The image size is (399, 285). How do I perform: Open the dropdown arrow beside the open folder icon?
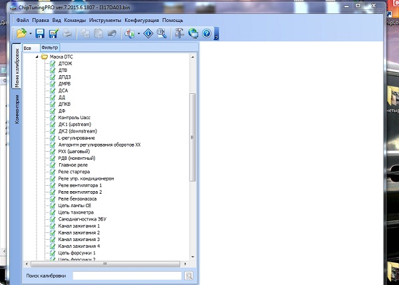coord(30,33)
